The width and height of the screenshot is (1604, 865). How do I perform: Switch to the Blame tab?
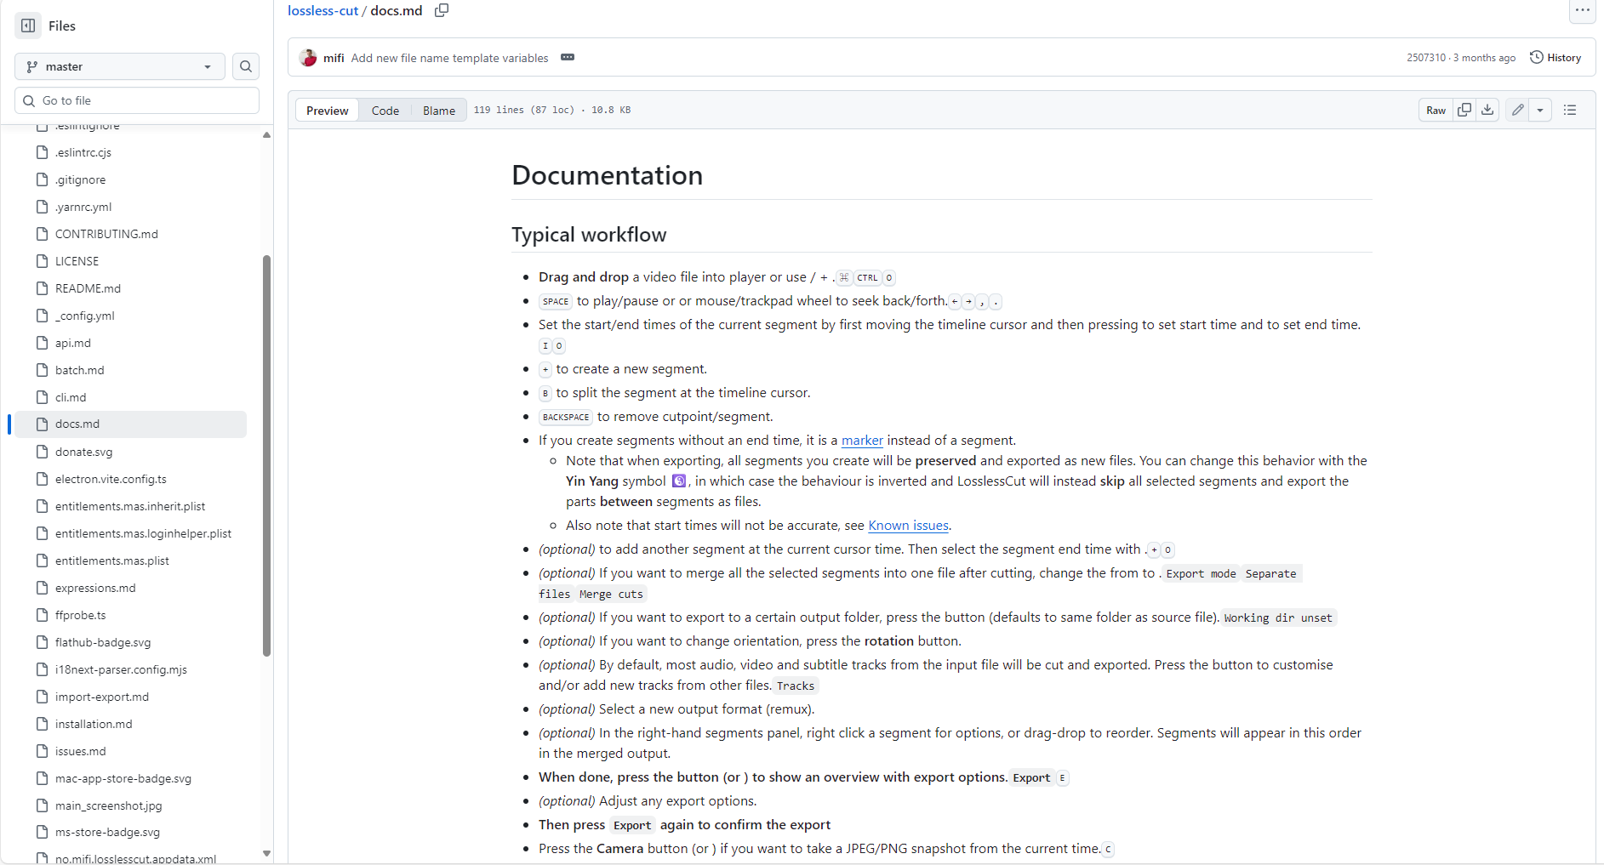[439, 111]
